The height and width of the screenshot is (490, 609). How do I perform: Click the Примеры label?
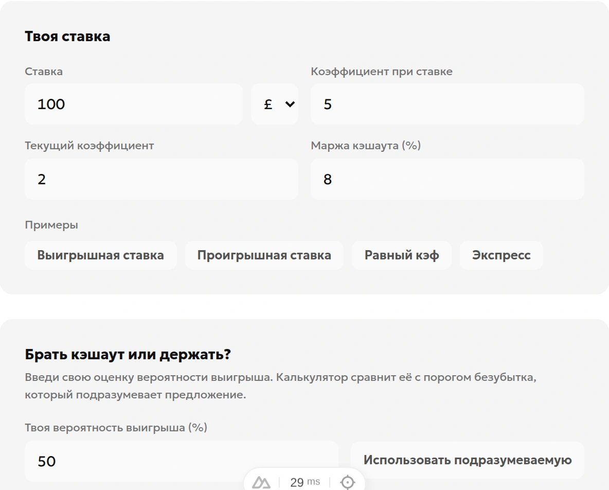pyautogui.click(x=51, y=225)
